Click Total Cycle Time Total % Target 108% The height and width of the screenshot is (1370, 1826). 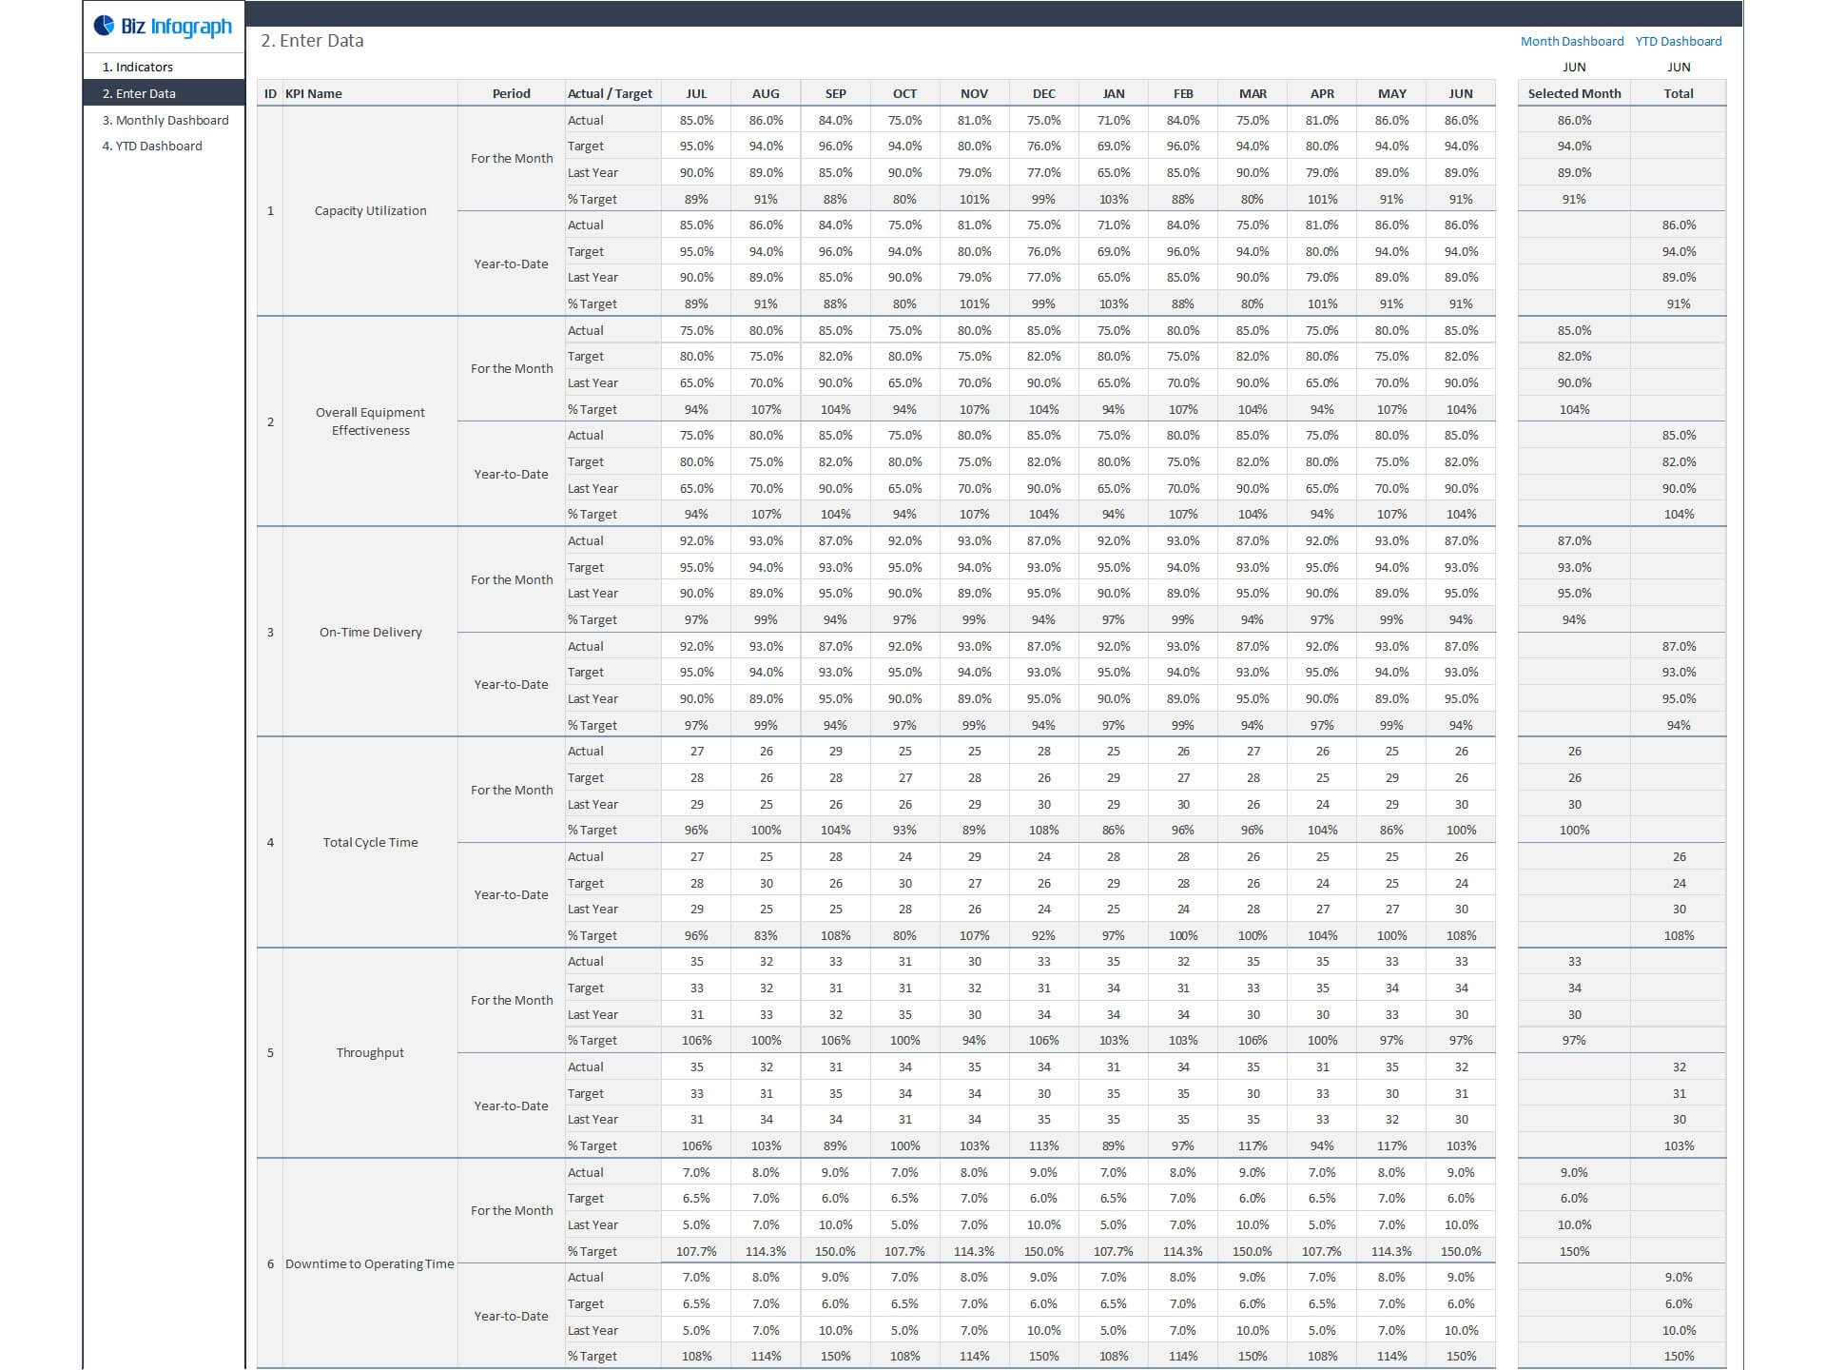(x=1679, y=935)
